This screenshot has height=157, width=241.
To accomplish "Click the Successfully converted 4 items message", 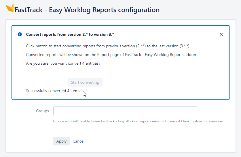I will click(x=53, y=91).
